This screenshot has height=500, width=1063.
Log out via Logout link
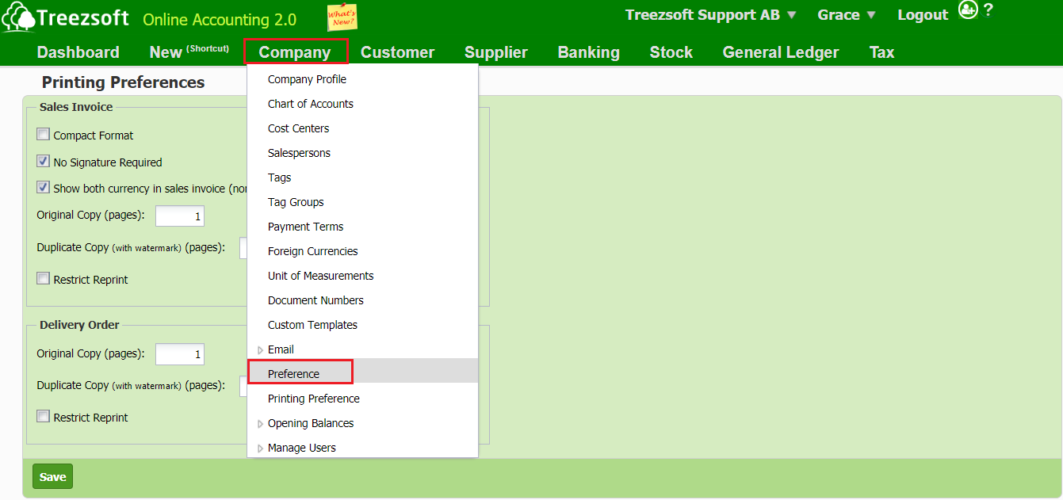(923, 15)
